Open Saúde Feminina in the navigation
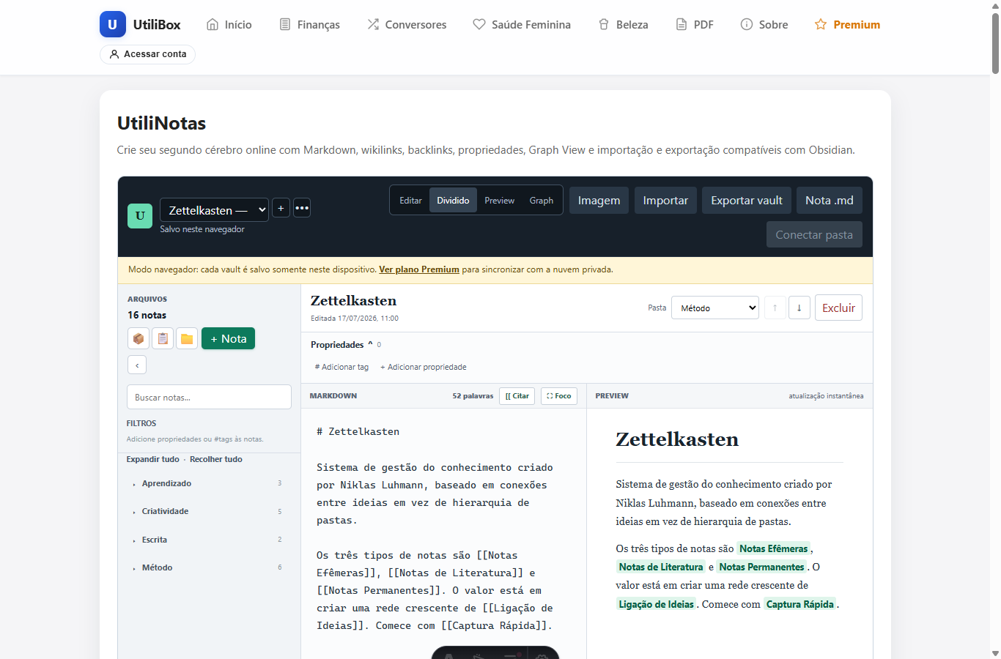 [x=522, y=24]
